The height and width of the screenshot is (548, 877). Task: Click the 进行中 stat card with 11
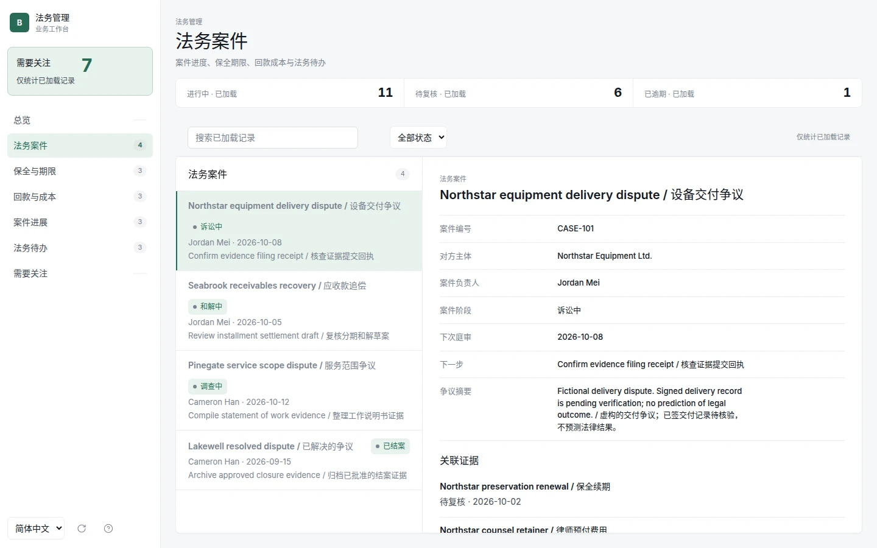pos(290,93)
